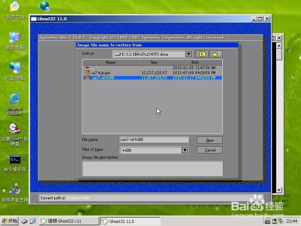This screenshot has height=226, width=301.
Task: Close the Ghost32 11.0 window
Action: tap(267, 19)
